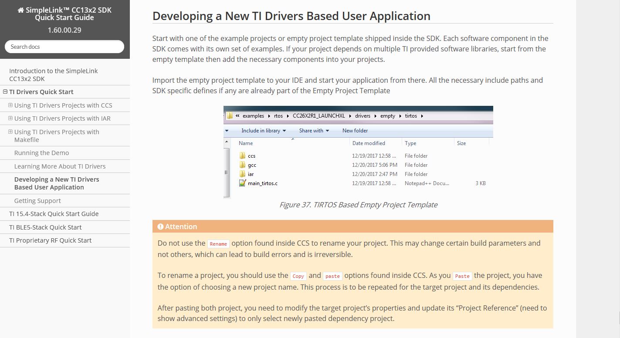Click the folder icon in the explorer address bar
This screenshot has height=338, width=620.
pyautogui.click(x=230, y=116)
